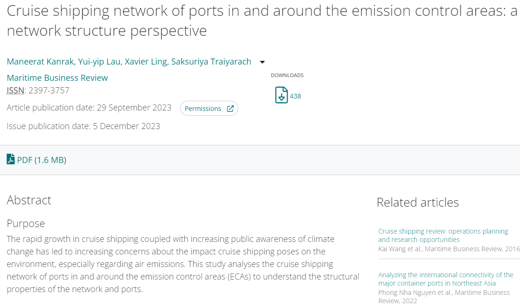
Task: Open related article Cruise shipping review
Action: 443,235
